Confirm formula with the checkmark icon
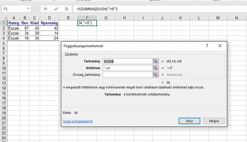Screen dimensions: 247x142 pos(56,9)
